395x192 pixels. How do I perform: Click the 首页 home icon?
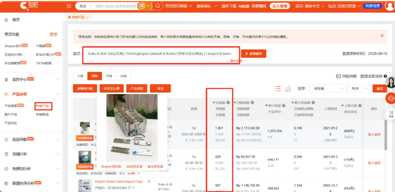tap(6, 20)
